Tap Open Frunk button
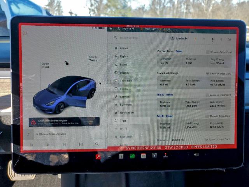This screenshot has width=249, height=187. pos(46,65)
